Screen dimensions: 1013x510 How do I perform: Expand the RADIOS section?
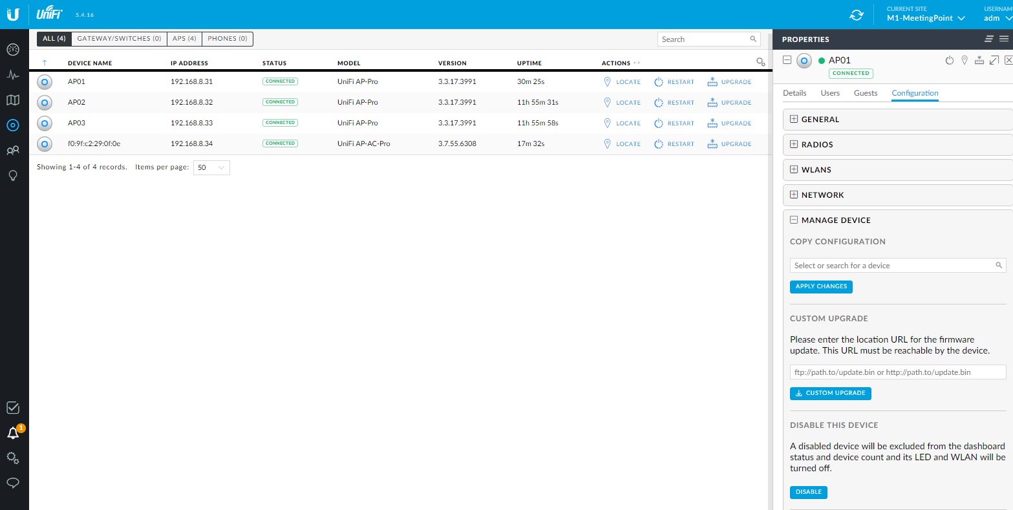coord(794,144)
